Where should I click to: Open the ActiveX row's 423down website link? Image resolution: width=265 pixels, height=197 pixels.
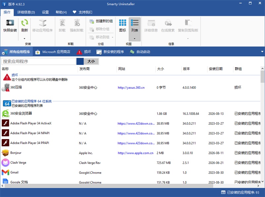(136, 123)
